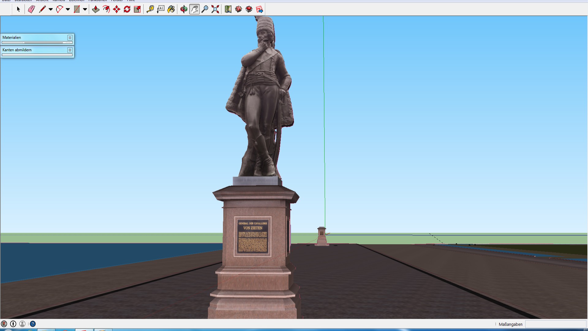Activate the Move tool
Screen dimensions: 588x331
[x=117, y=9]
